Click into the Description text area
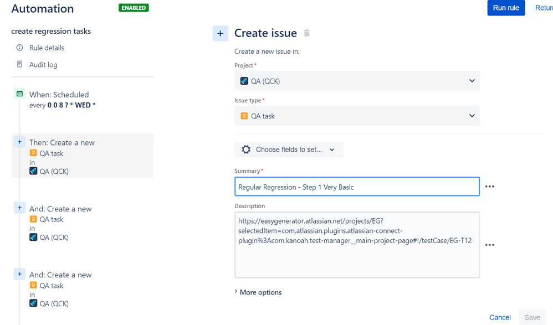 click(x=357, y=245)
